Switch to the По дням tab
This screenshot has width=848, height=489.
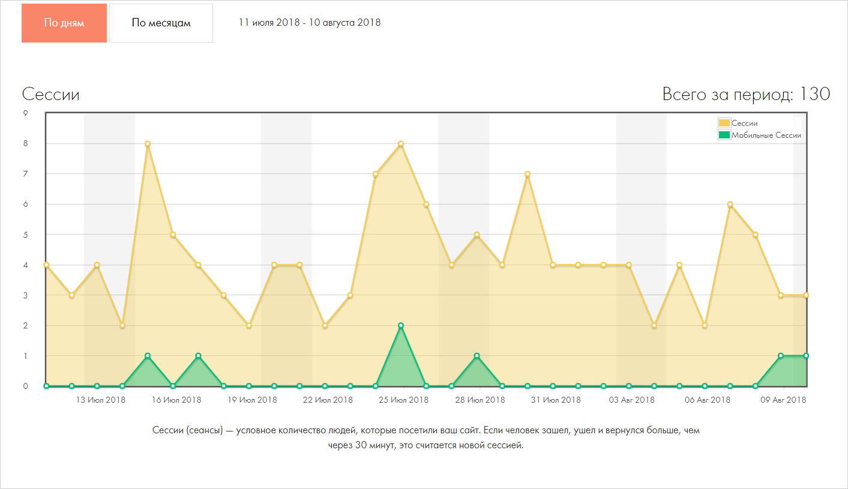pos(64,23)
